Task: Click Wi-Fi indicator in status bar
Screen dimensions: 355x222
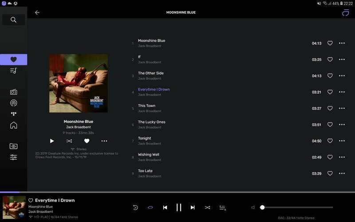Action: [x=325, y=4]
